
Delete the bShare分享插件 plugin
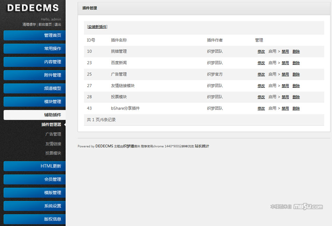point(296,108)
